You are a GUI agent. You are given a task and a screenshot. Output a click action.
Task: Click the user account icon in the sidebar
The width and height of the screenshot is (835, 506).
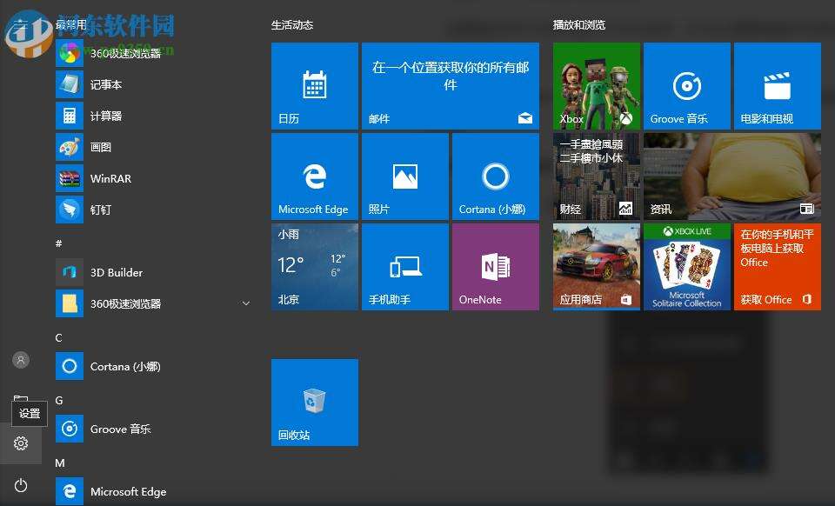pos(20,359)
